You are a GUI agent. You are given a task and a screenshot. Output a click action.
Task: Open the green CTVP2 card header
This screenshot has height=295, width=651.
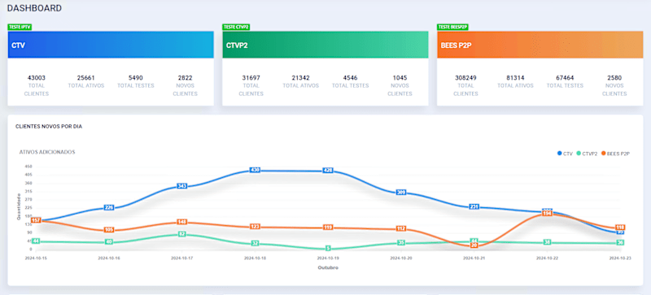(325, 45)
